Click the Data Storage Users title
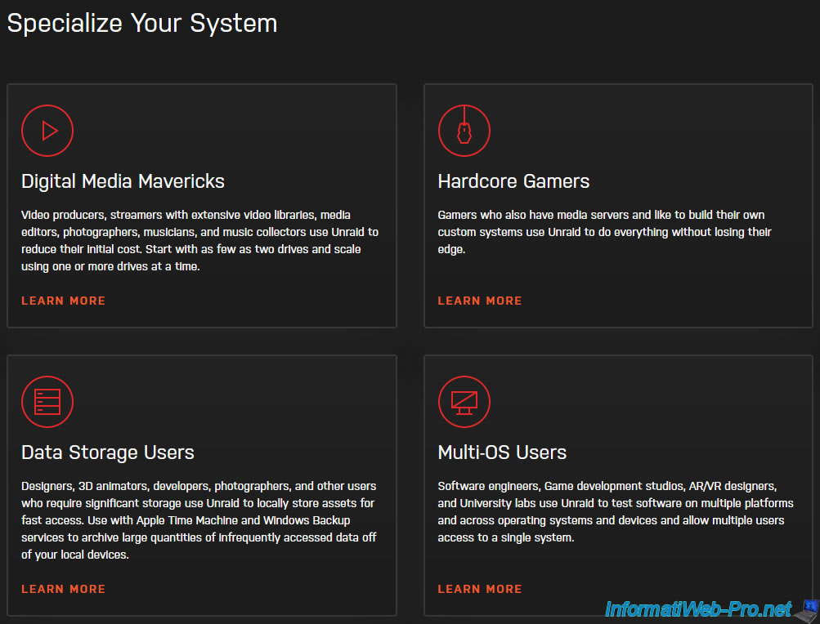Viewport: 820px width, 624px height. coord(108,452)
